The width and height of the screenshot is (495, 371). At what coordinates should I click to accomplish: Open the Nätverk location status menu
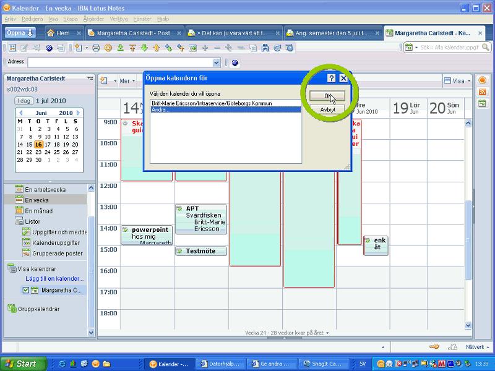(477, 347)
